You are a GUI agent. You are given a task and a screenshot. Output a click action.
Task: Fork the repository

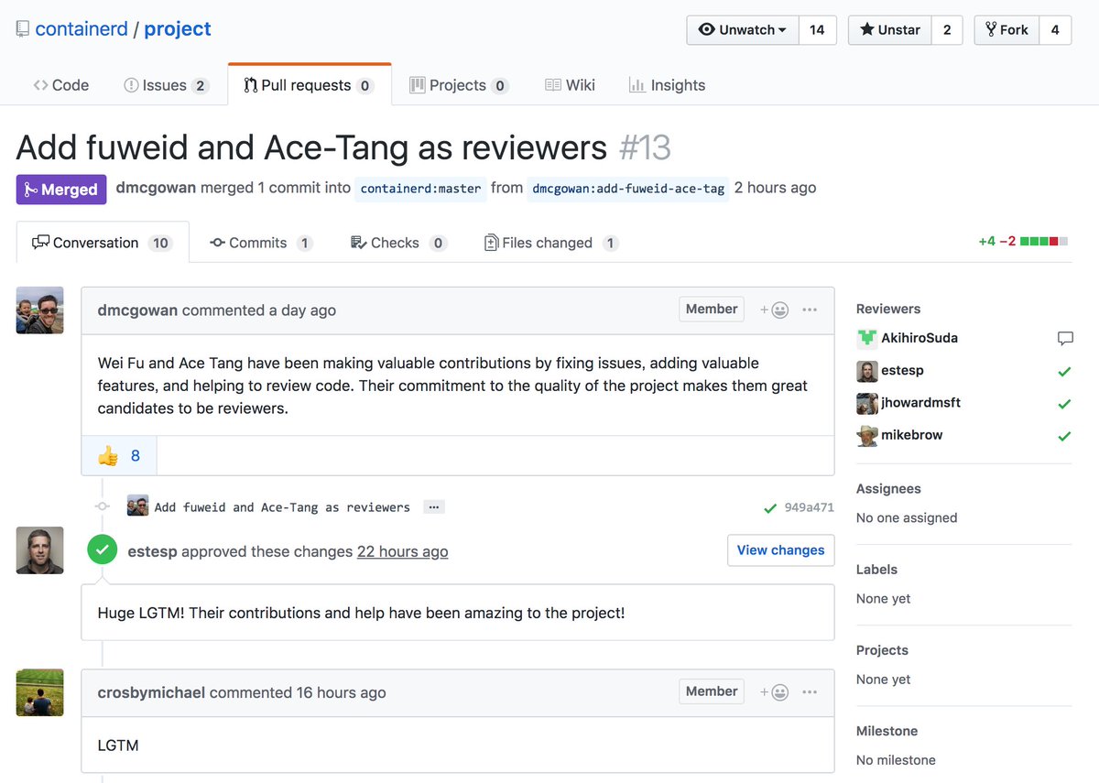(1007, 29)
